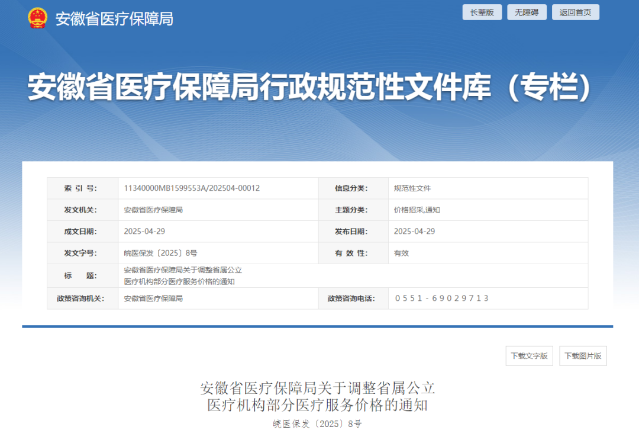Download the image version via 下载图片版
Screen dimensions: 639x446
(583, 356)
